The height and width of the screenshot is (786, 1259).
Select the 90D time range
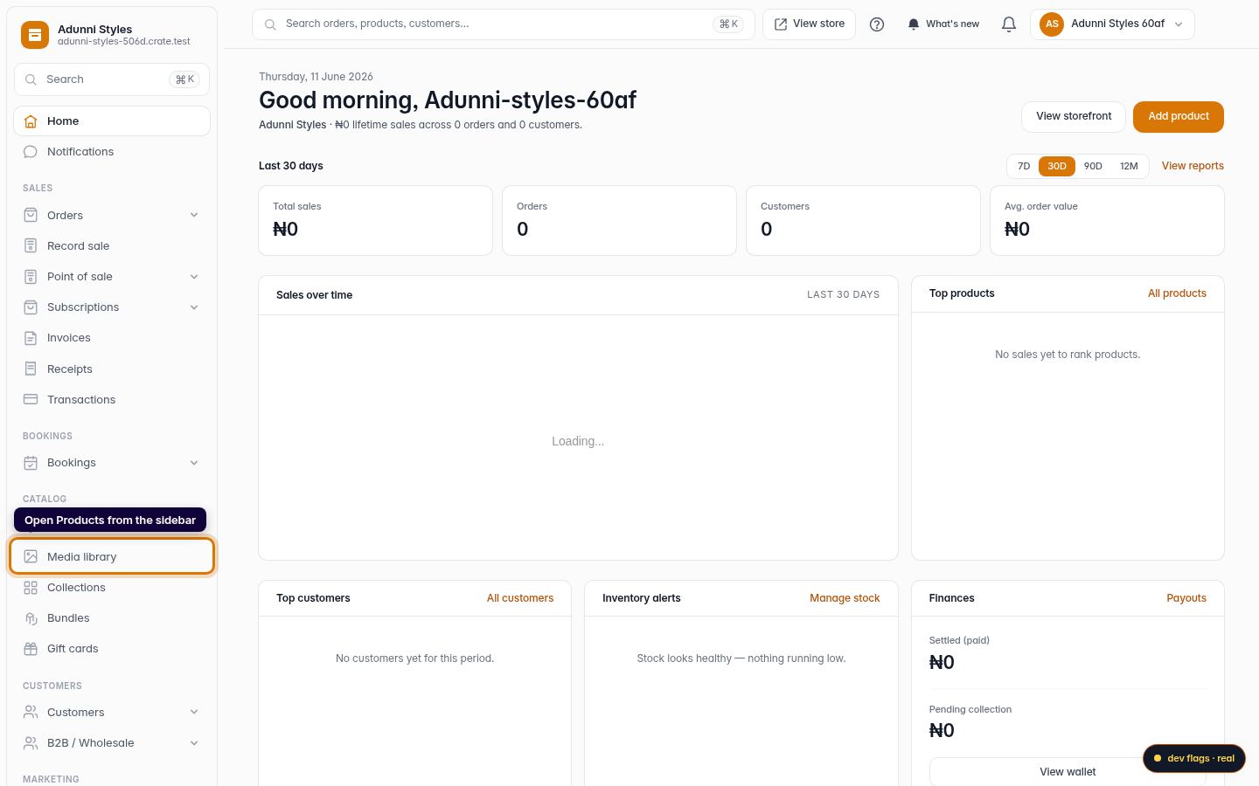coord(1093,166)
